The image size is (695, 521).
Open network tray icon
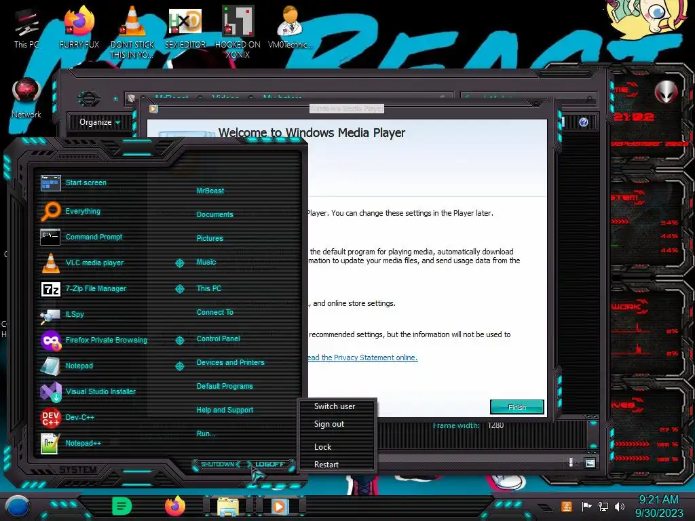pyautogui.click(x=603, y=506)
